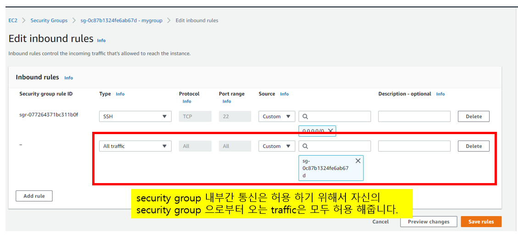518x238 pixels.
Task: Remove the 0.0.0.0/0 source tag
Action: pos(330,130)
